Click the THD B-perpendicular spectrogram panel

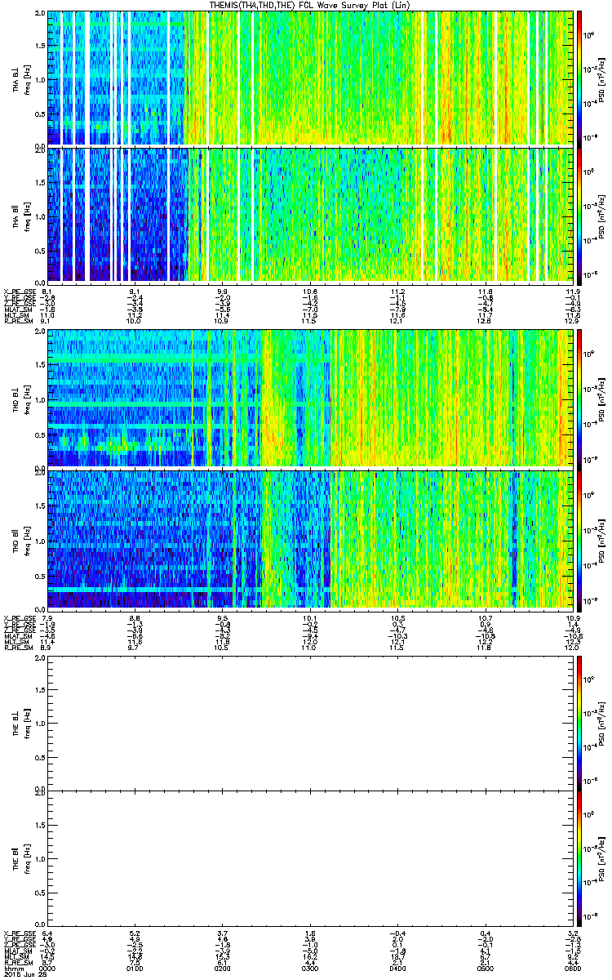point(311,398)
